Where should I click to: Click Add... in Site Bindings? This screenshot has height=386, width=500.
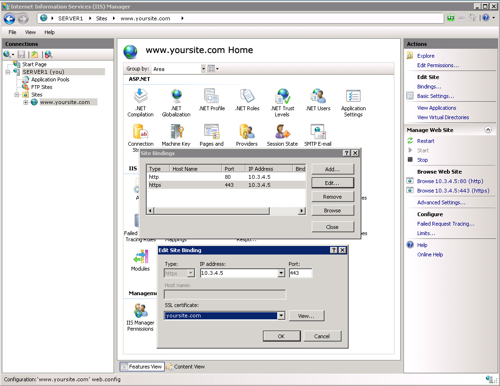pyautogui.click(x=333, y=169)
